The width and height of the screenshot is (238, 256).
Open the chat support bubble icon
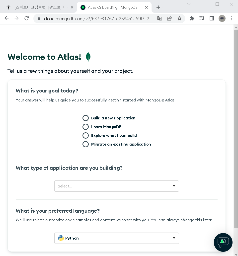pyautogui.click(x=223, y=242)
